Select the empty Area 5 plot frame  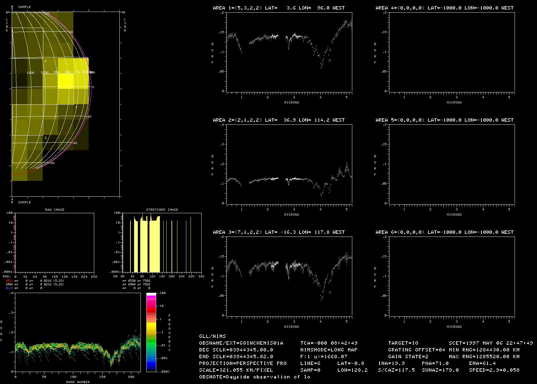tap(452, 164)
